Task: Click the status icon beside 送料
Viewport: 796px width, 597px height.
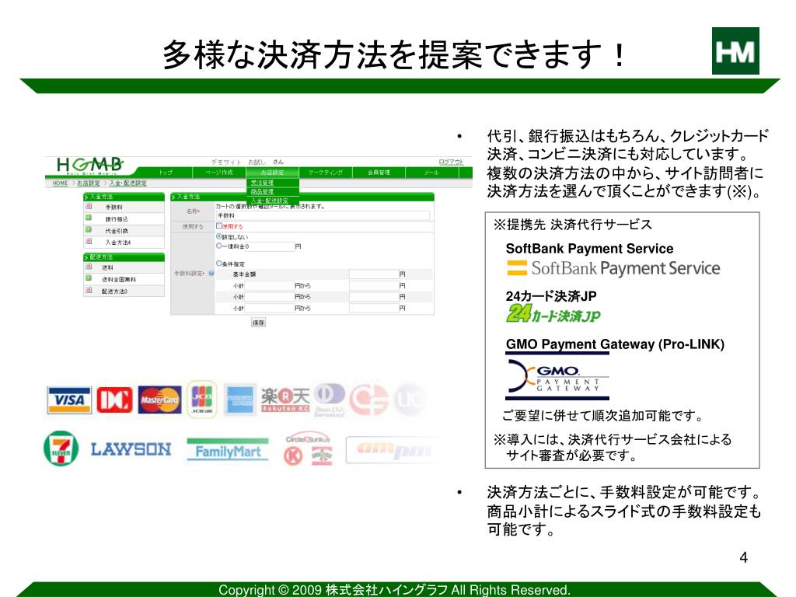Action: tap(89, 267)
